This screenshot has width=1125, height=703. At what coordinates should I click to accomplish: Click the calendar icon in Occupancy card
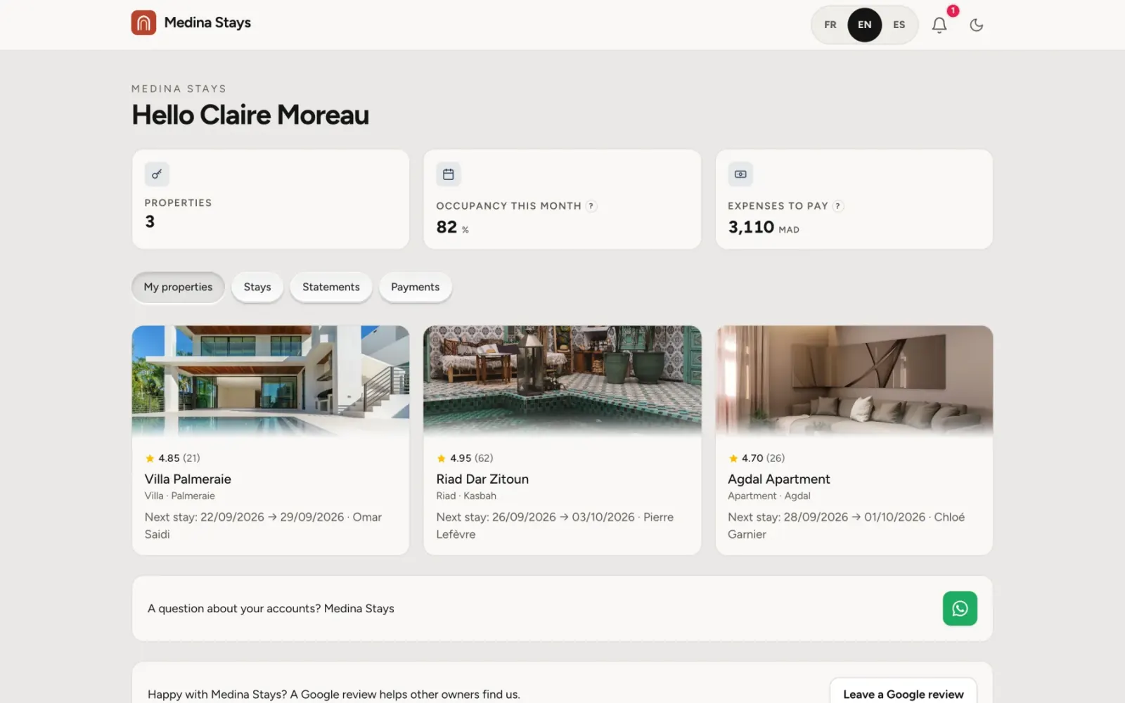pyautogui.click(x=449, y=174)
